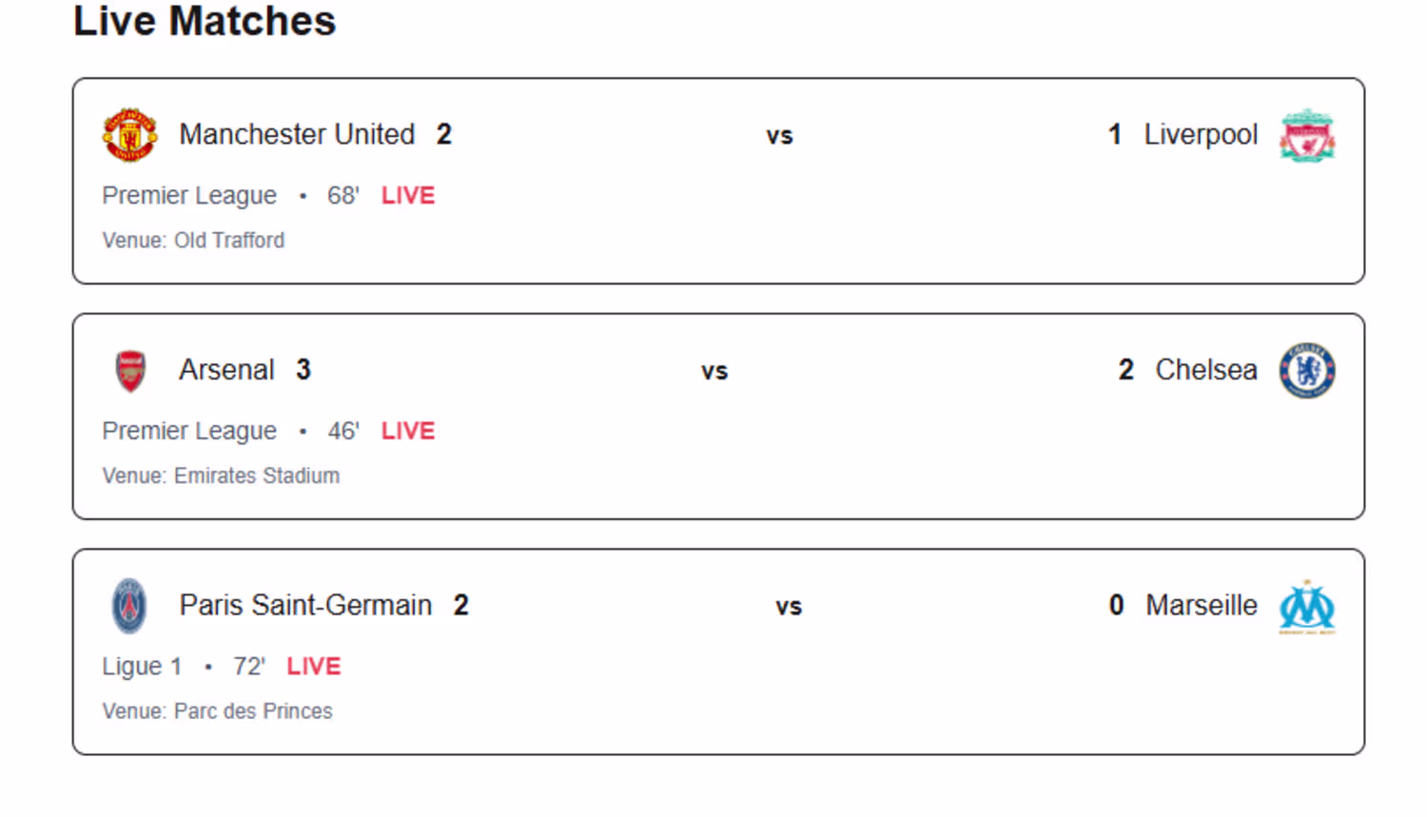The height and width of the screenshot is (817, 1427).
Task: Select the Paris Saint-Germain team name
Action: [305, 606]
